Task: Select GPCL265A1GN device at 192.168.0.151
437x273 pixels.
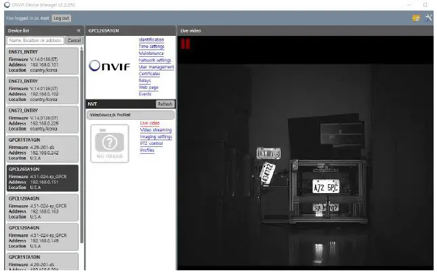Action: coord(43,178)
